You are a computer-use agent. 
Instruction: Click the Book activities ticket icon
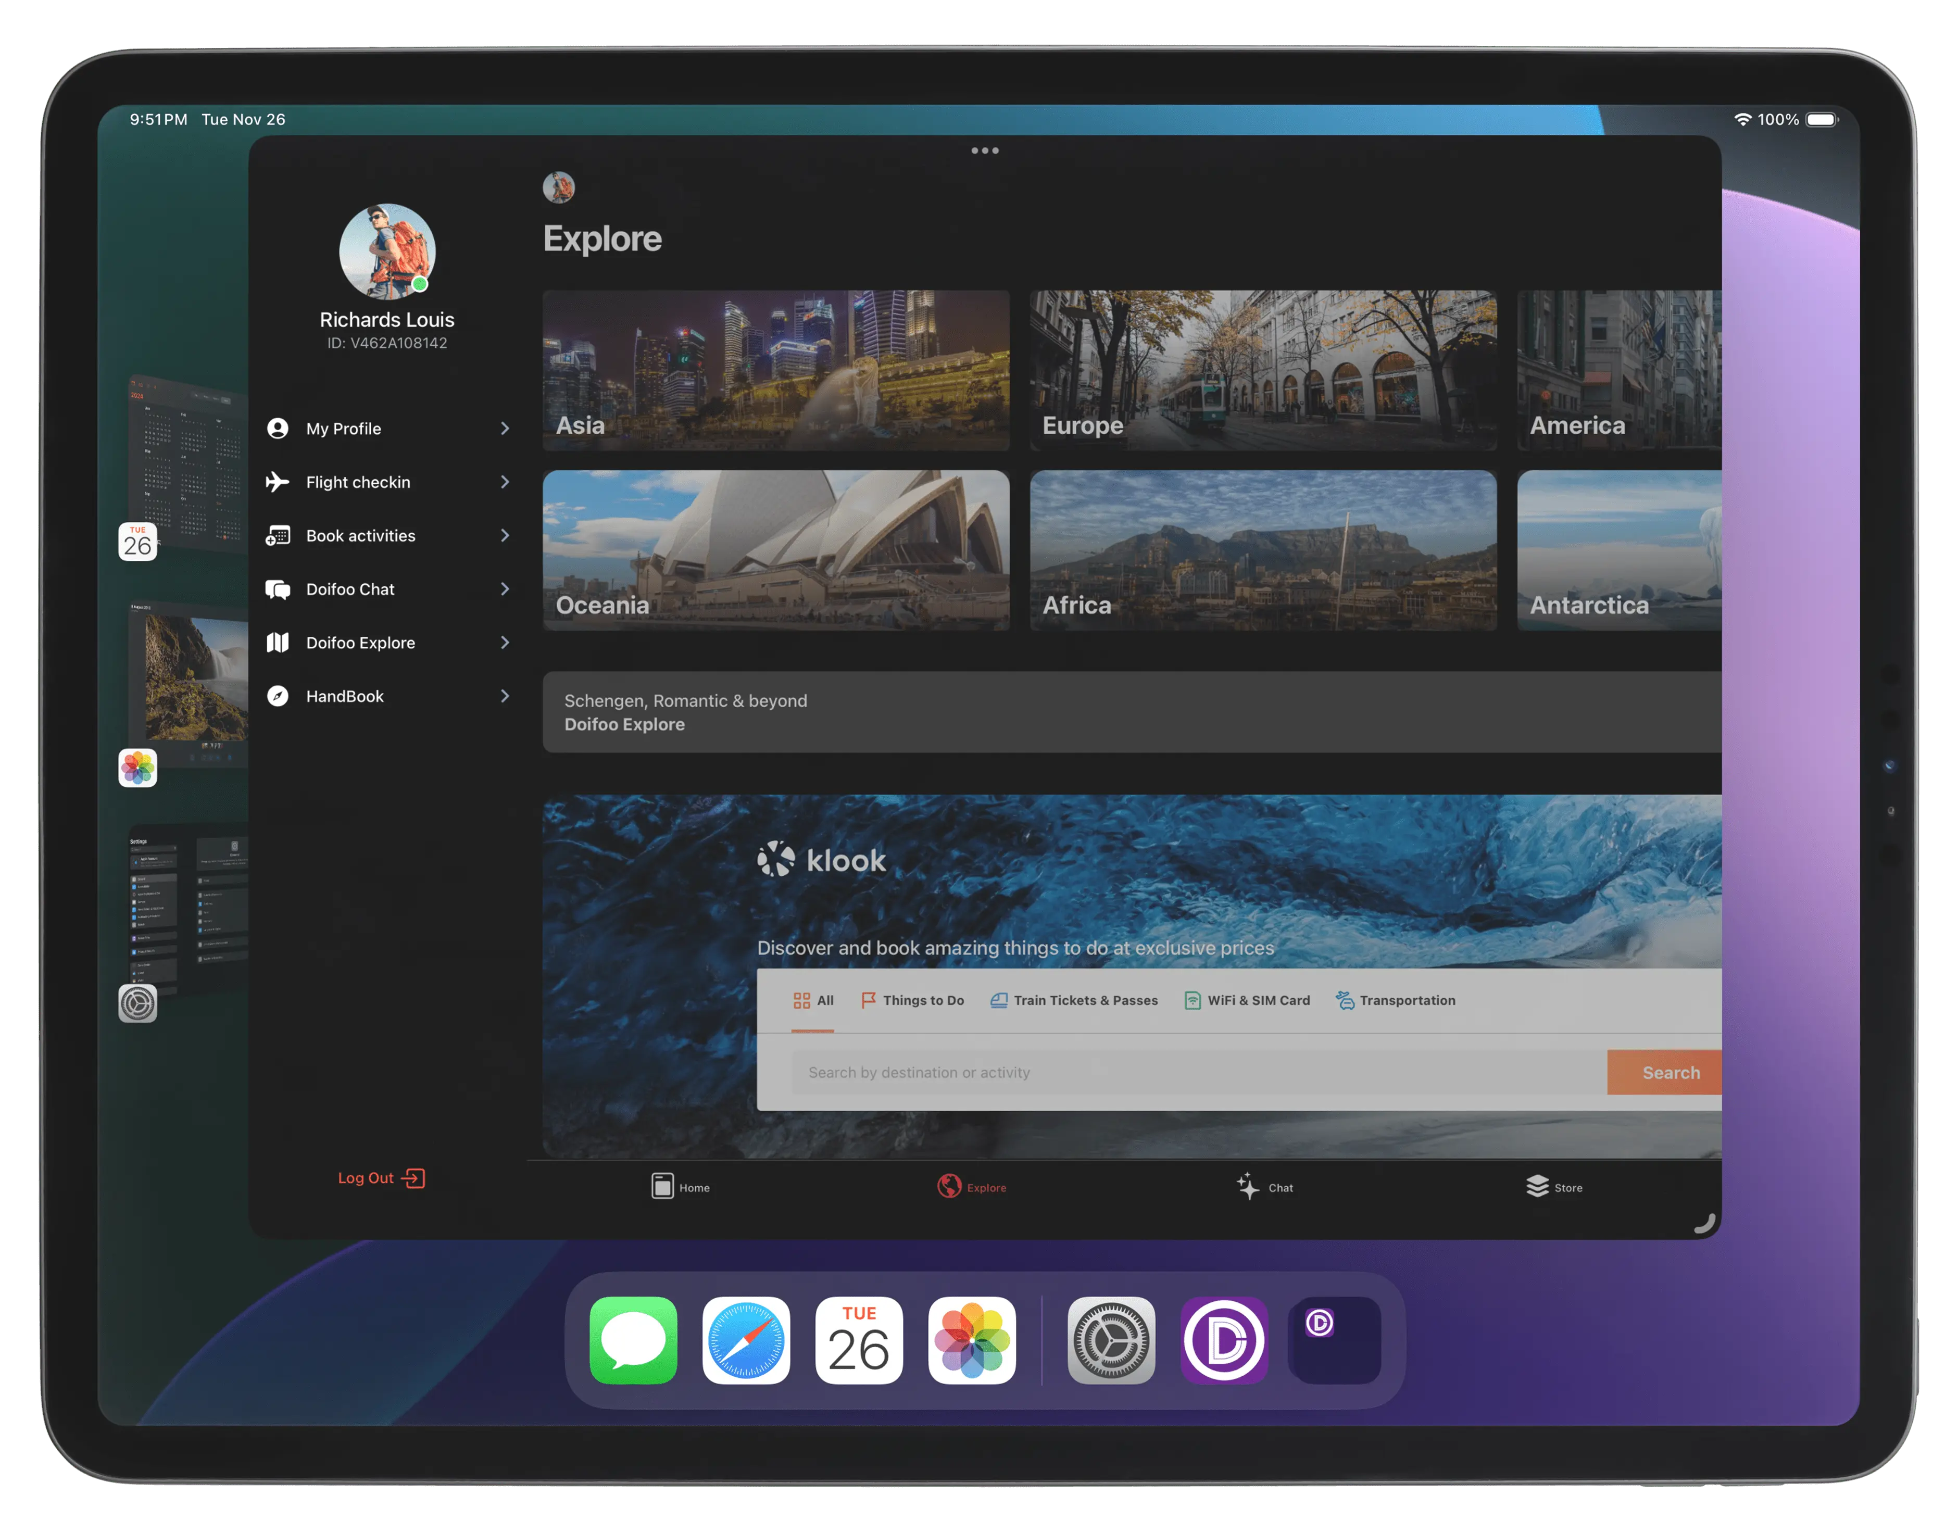point(277,536)
